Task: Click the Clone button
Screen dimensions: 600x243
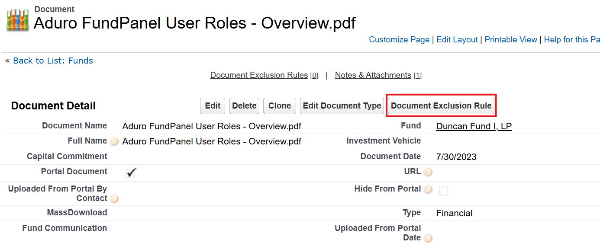Action: 280,106
